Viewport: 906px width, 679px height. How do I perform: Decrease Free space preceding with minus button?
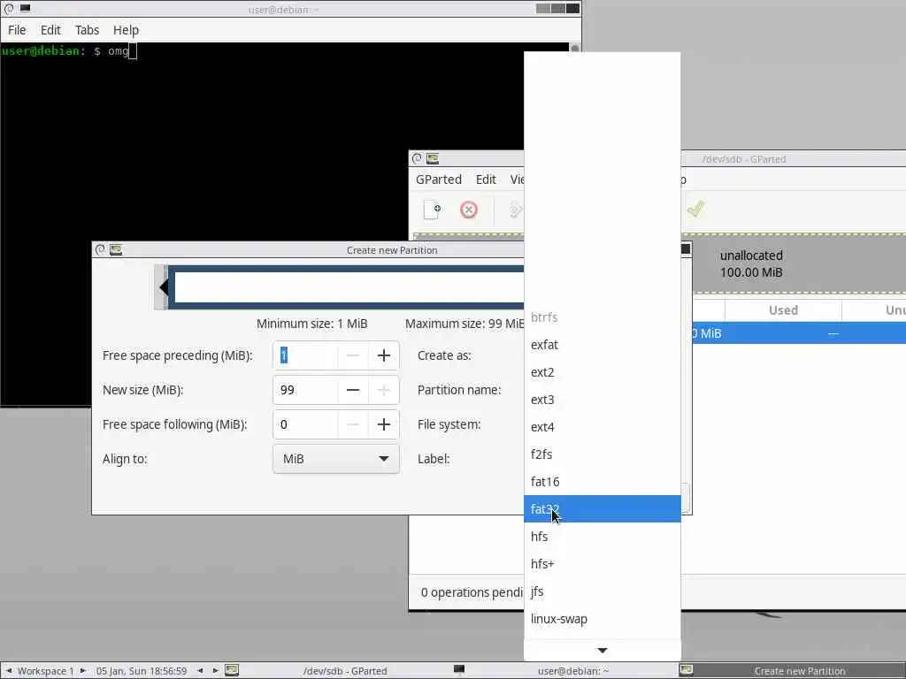353,355
